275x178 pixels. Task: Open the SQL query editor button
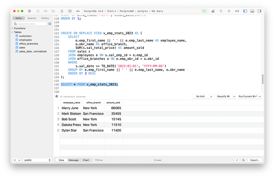pos(78,11)
